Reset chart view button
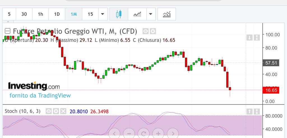 [143, 134]
